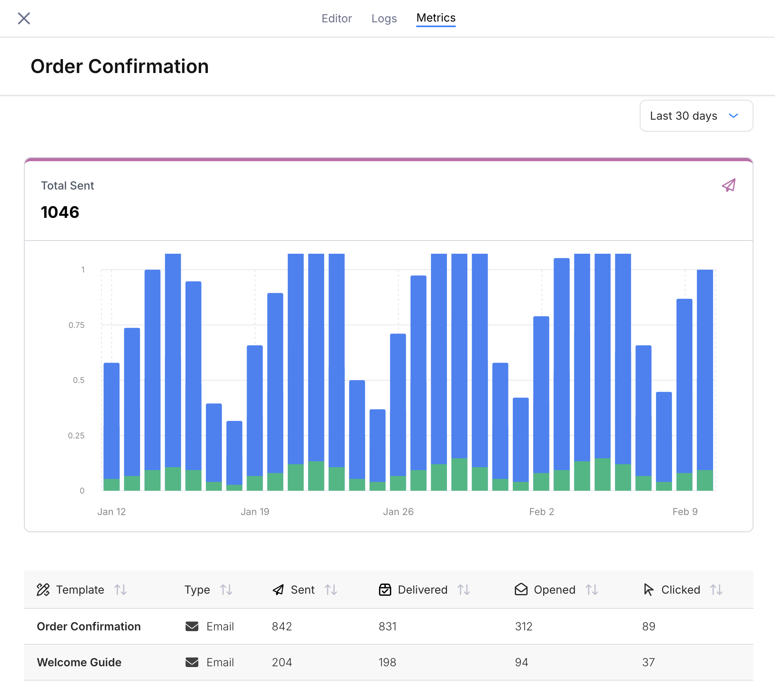
Task: Sort by Clicked column arrows
Action: (x=716, y=590)
